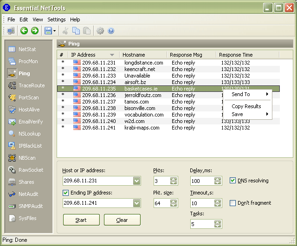Open the Settings menu
Image resolution: width=297 pixels, height=246 pixels.
(x=57, y=19)
